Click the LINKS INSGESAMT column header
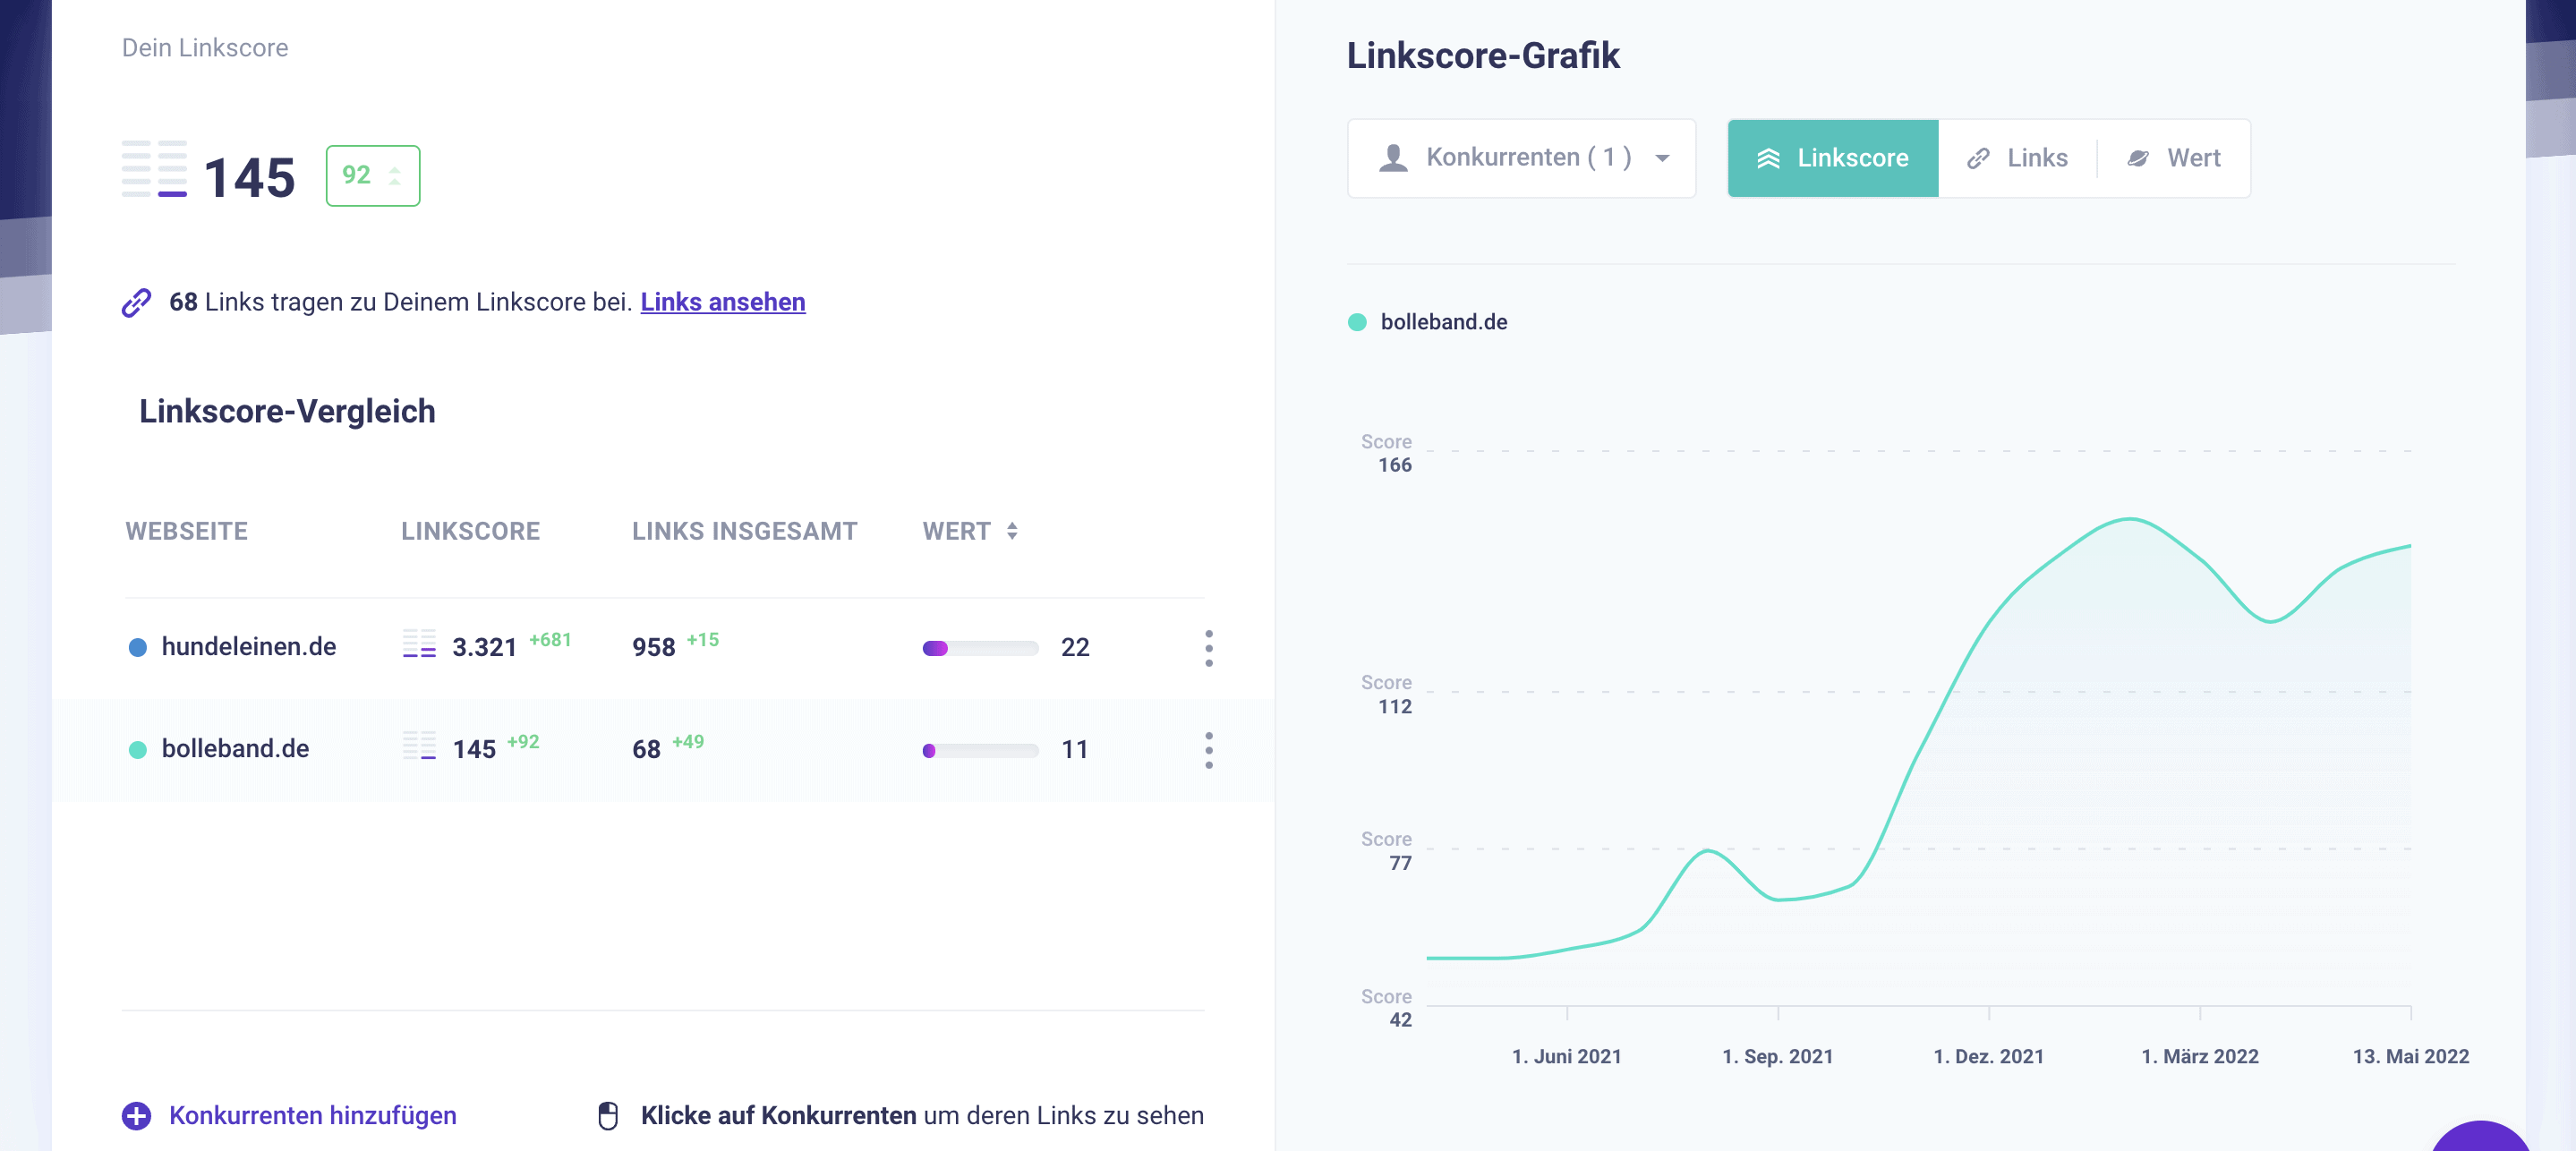The height and width of the screenshot is (1151, 2576). tap(744, 531)
